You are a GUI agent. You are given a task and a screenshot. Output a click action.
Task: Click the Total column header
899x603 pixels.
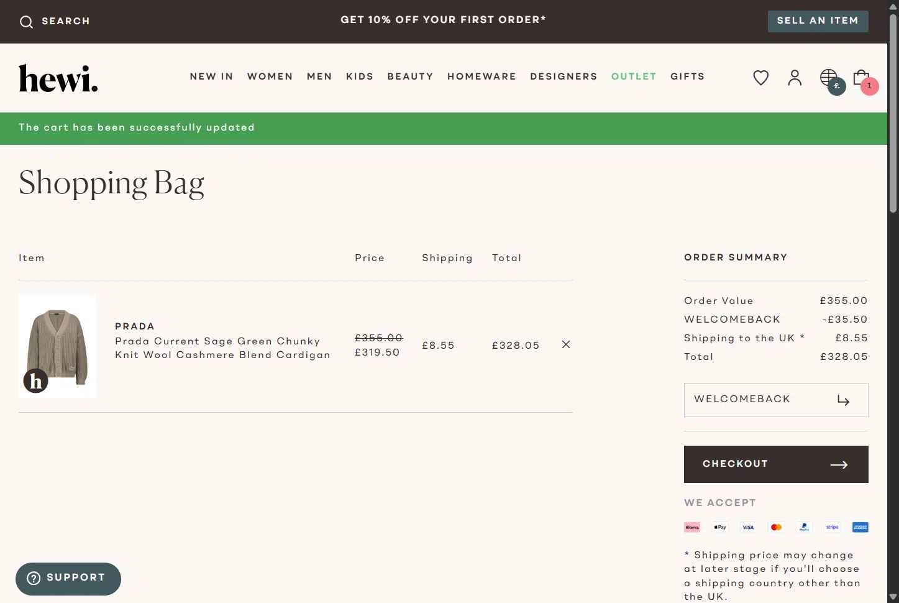(x=507, y=258)
